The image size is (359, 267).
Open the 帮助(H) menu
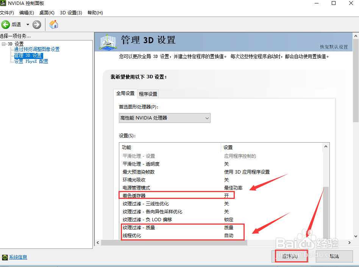tap(95, 13)
